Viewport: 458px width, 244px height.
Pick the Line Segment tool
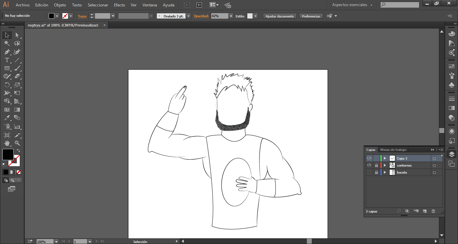[x=17, y=60]
